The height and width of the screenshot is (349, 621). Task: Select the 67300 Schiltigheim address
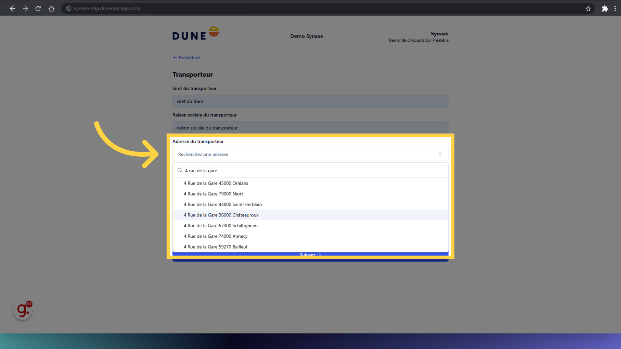220,226
